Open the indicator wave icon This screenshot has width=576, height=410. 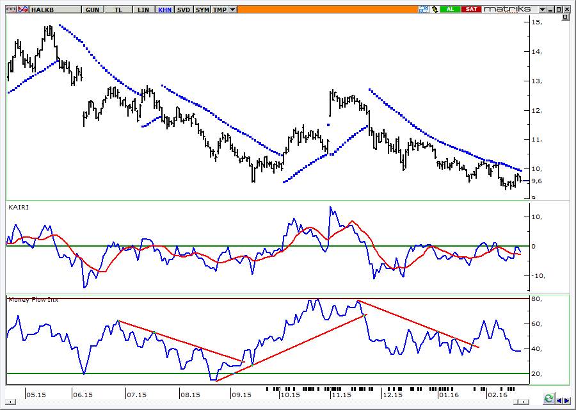(23, 10)
